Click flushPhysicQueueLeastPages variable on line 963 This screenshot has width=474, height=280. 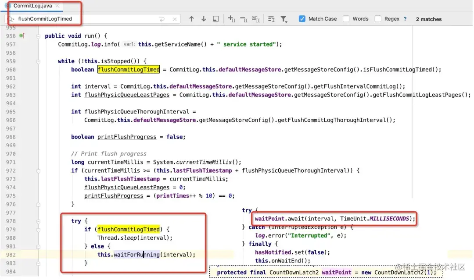[x=127, y=95]
